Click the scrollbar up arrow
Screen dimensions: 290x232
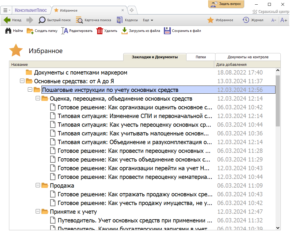(278, 70)
